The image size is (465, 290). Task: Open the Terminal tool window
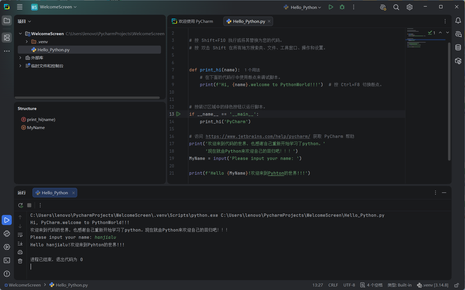[x=7, y=260]
